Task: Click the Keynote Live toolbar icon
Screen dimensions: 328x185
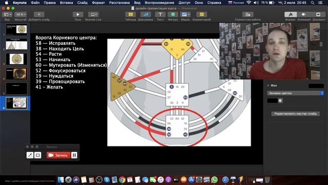Action: click(x=93, y=14)
